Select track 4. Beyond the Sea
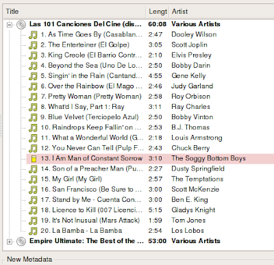The image size is (274, 265). [91, 66]
